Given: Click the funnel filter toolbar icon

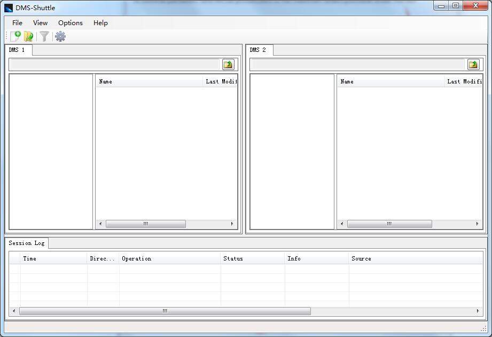Looking at the screenshot, I should pyautogui.click(x=44, y=36).
